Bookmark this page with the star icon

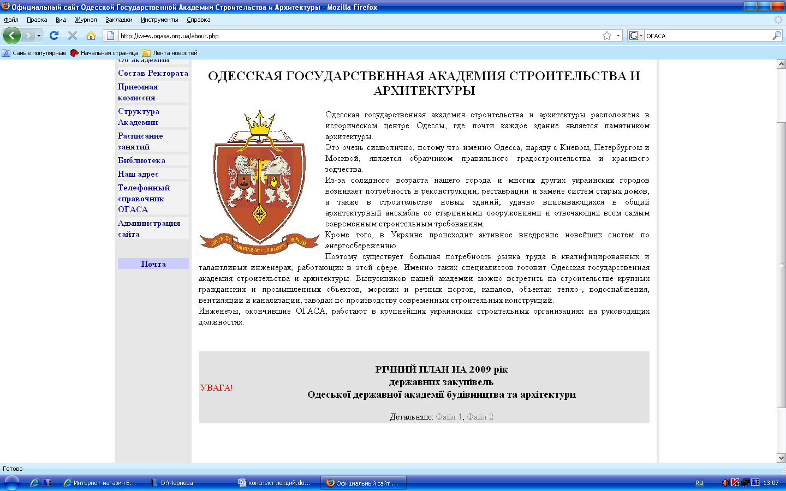(x=606, y=35)
